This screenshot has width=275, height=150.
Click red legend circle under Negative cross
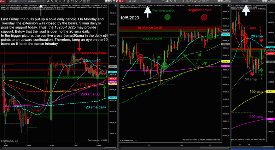[x=204, y=17]
